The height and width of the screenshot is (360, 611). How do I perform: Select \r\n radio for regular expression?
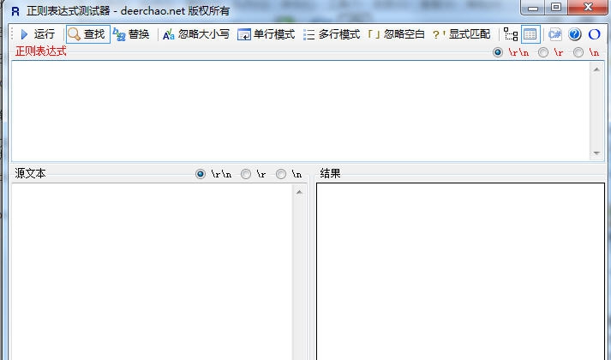pos(498,52)
